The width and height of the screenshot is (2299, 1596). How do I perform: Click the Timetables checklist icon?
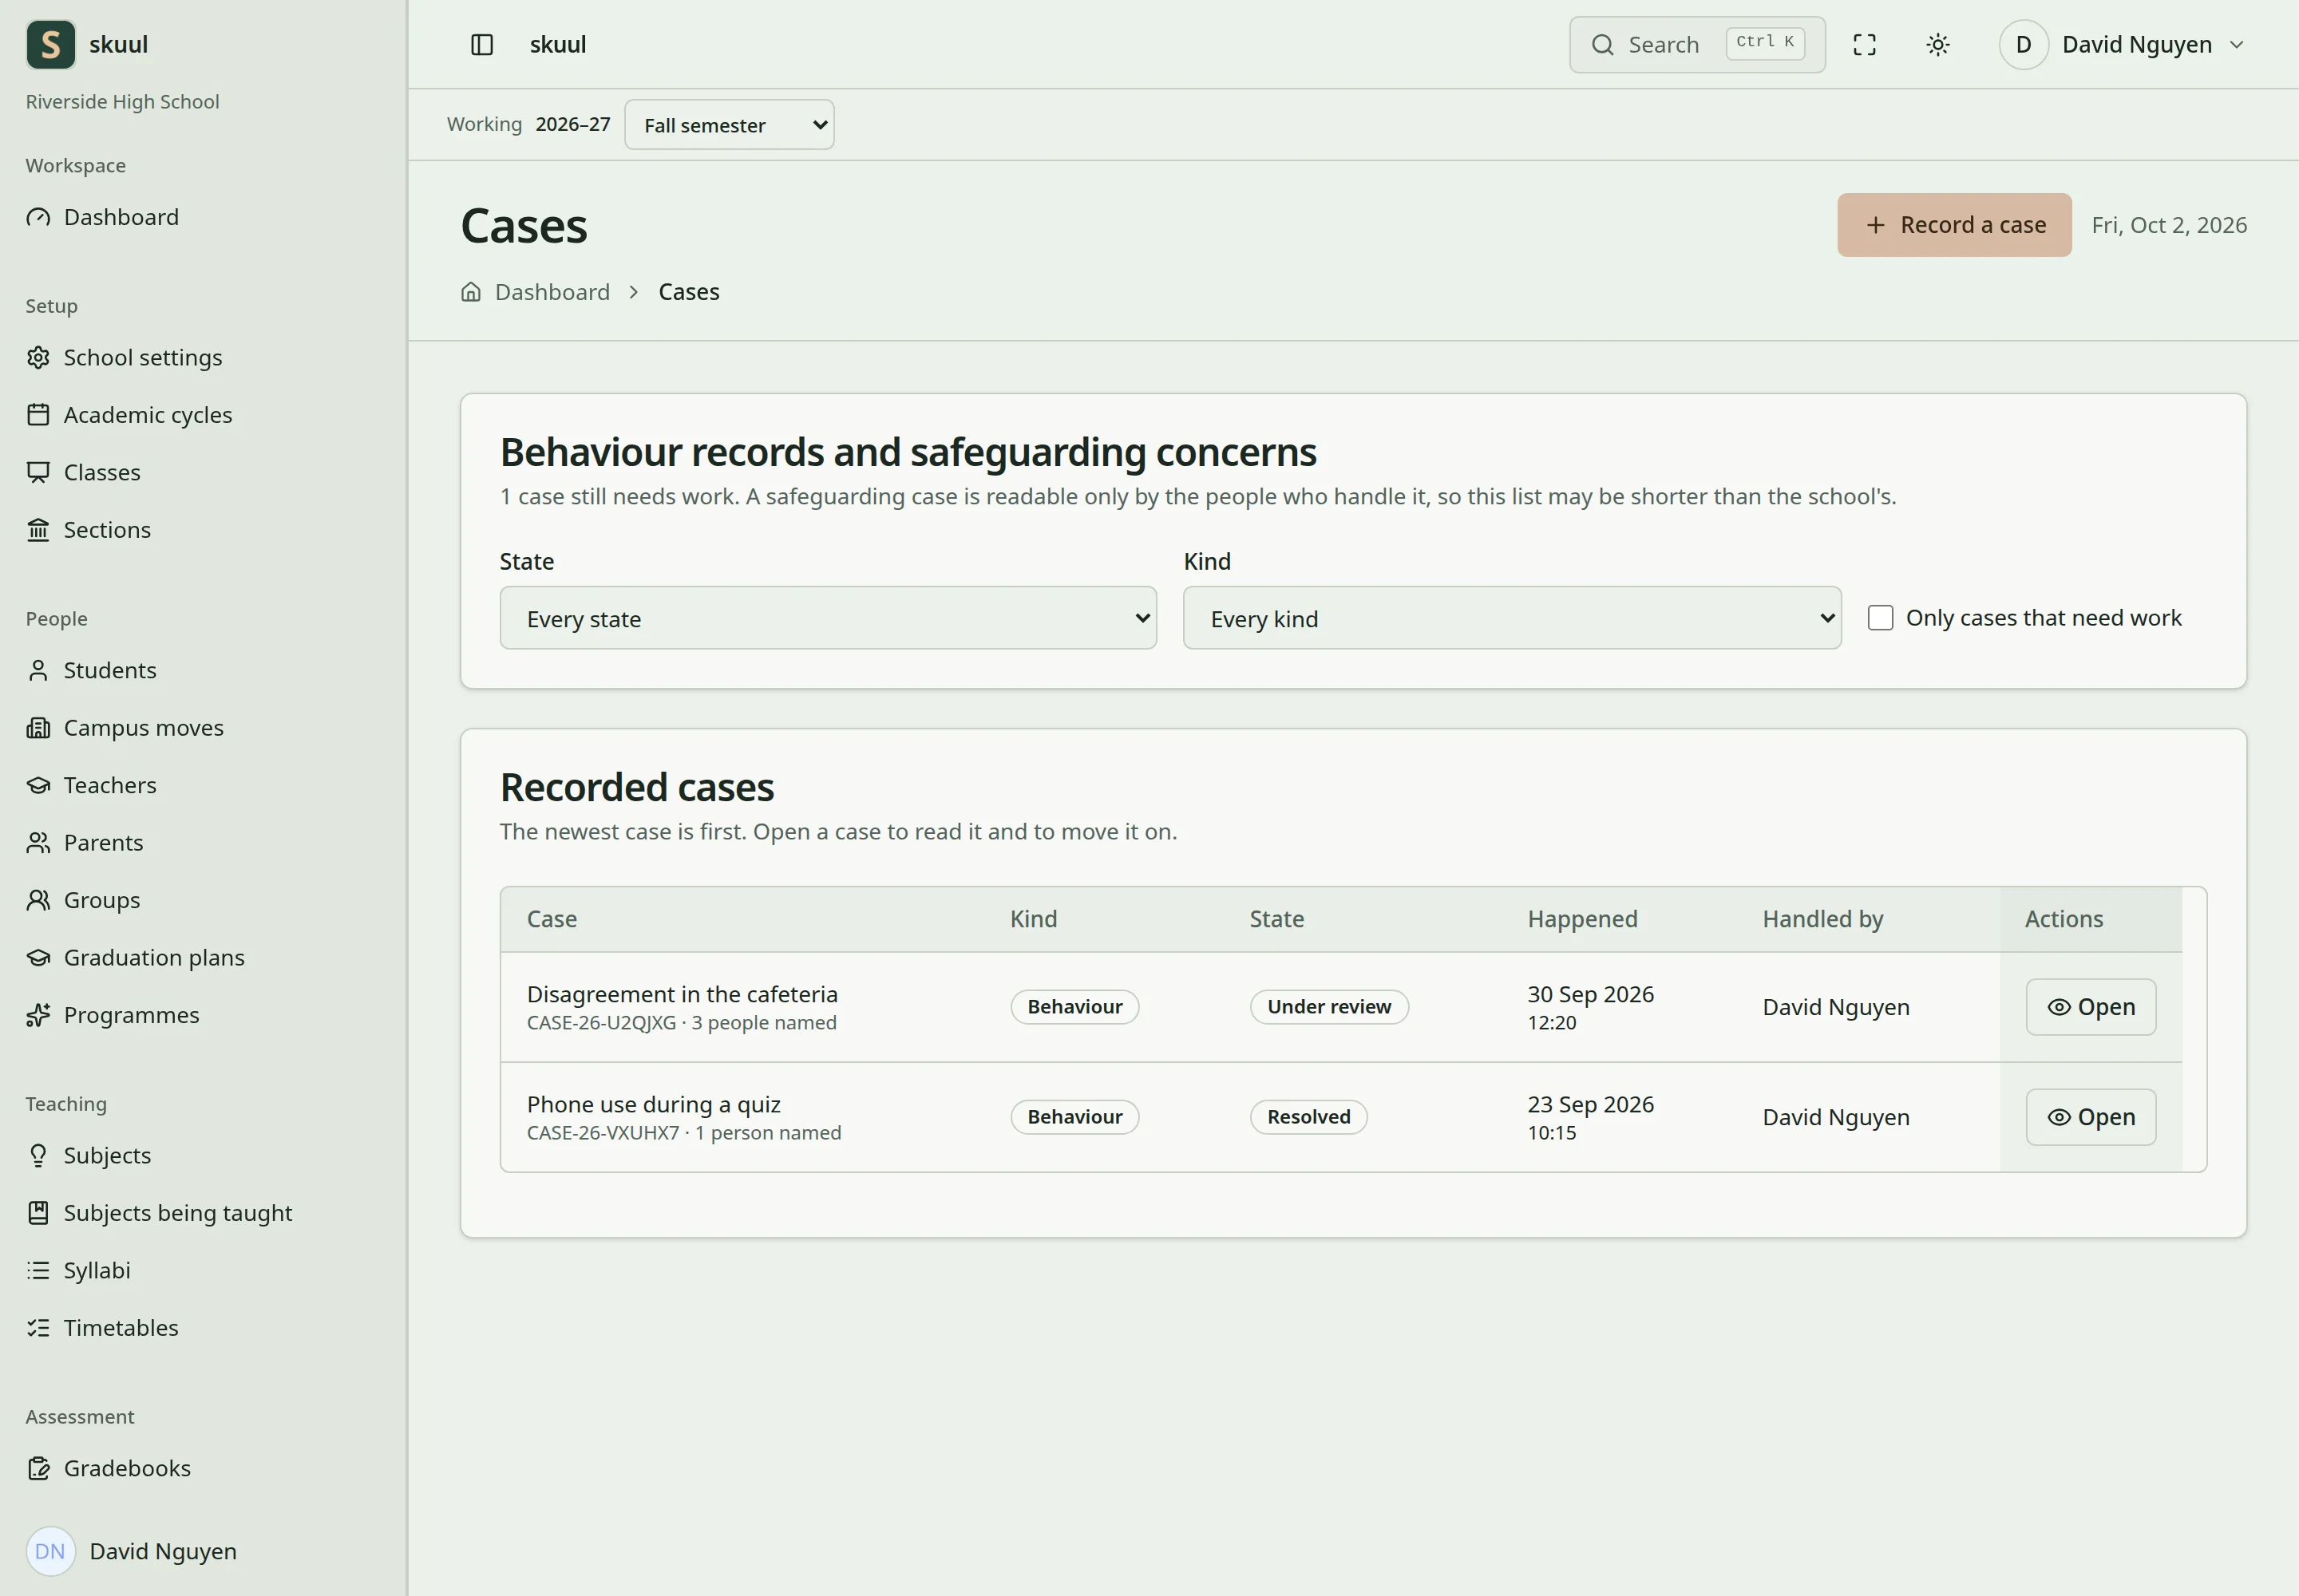[x=38, y=1328]
